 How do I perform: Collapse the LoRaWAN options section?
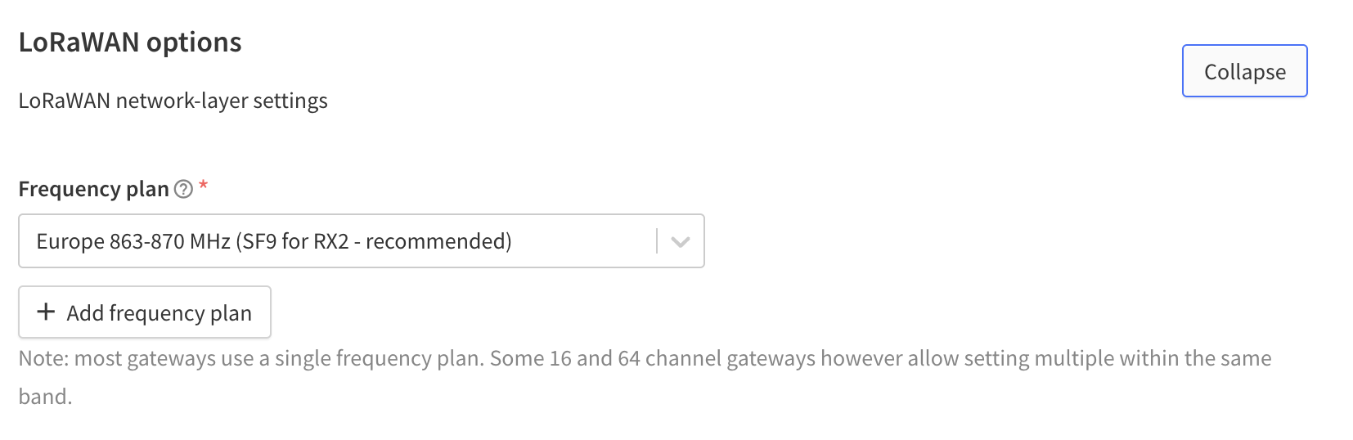coord(1244,71)
